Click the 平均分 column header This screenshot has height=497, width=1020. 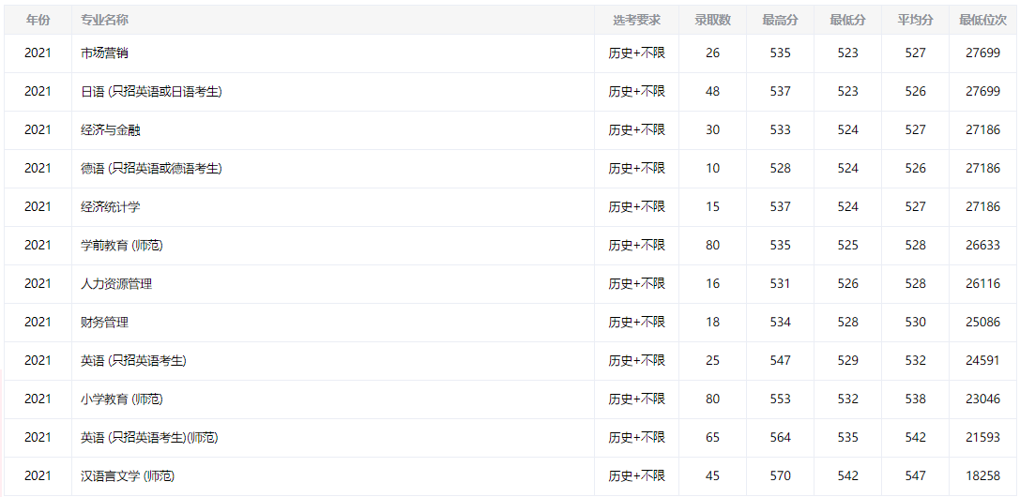point(915,20)
